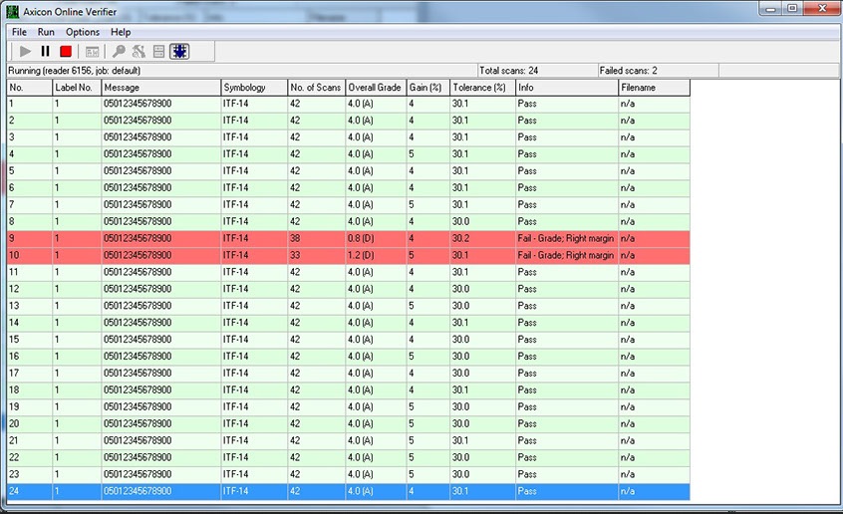Screen dimensions: 843x514
Task: Open the Options menu
Action: 83,32
